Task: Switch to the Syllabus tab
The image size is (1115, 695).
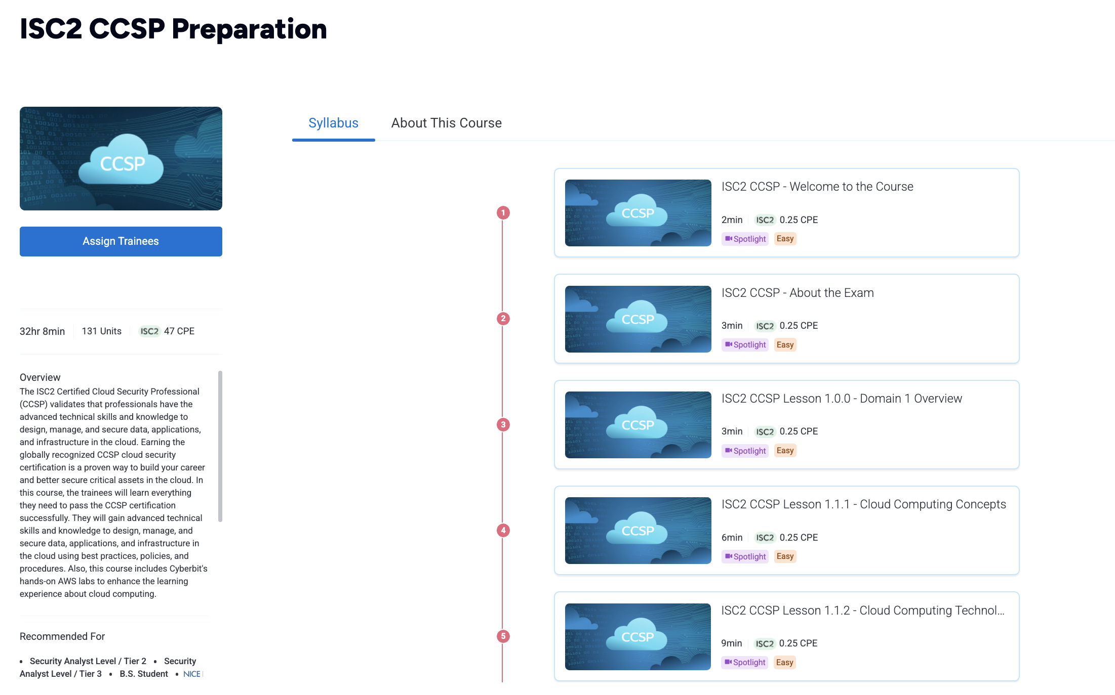Action: pos(333,123)
